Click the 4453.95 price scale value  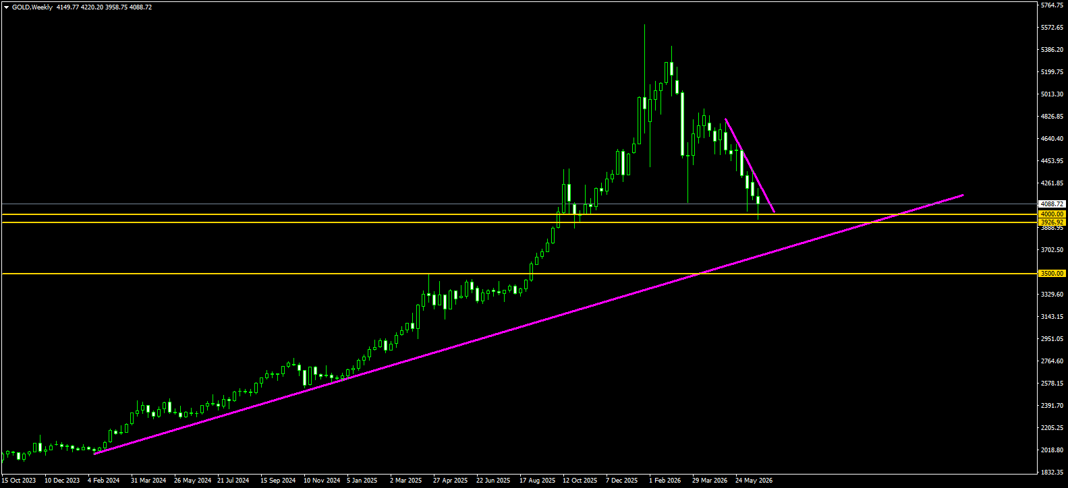[1052, 161]
